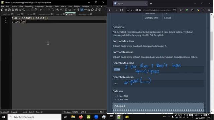
Task: Click UTF-8 encoding in status bar
Action: [x=83, y=112]
